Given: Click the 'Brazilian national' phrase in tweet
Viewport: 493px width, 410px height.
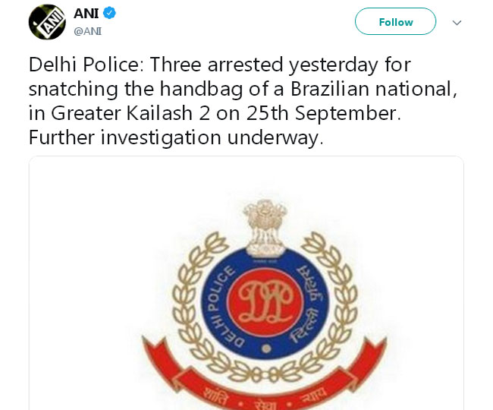Looking at the screenshot, I should click(x=373, y=89).
